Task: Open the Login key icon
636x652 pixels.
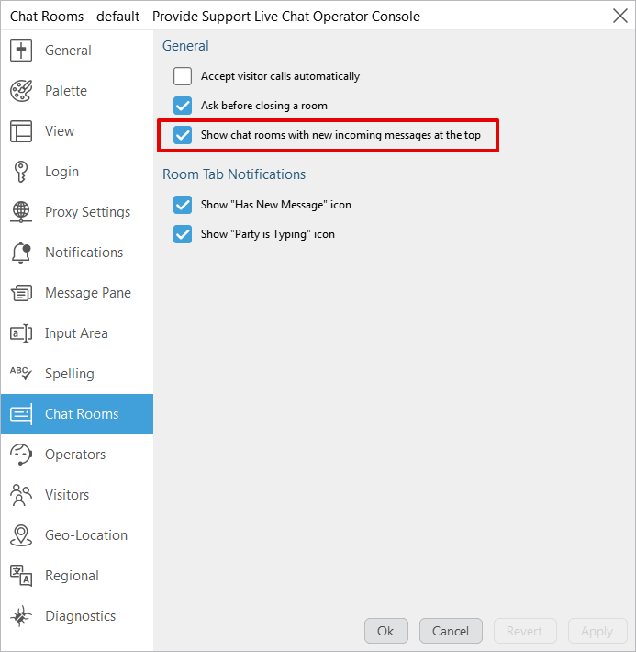Action: [x=21, y=172]
